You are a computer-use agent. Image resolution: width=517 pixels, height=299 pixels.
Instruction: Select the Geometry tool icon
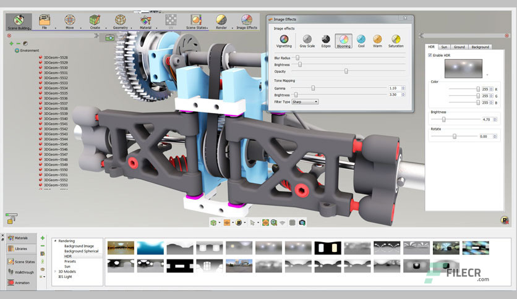(x=121, y=22)
